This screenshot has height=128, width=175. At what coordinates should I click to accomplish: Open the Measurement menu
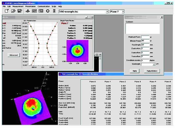pos(18,7)
